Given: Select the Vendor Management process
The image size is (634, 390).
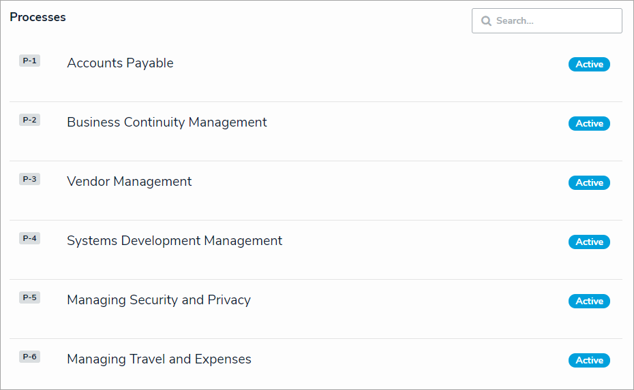Looking at the screenshot, I should point(130,182).
